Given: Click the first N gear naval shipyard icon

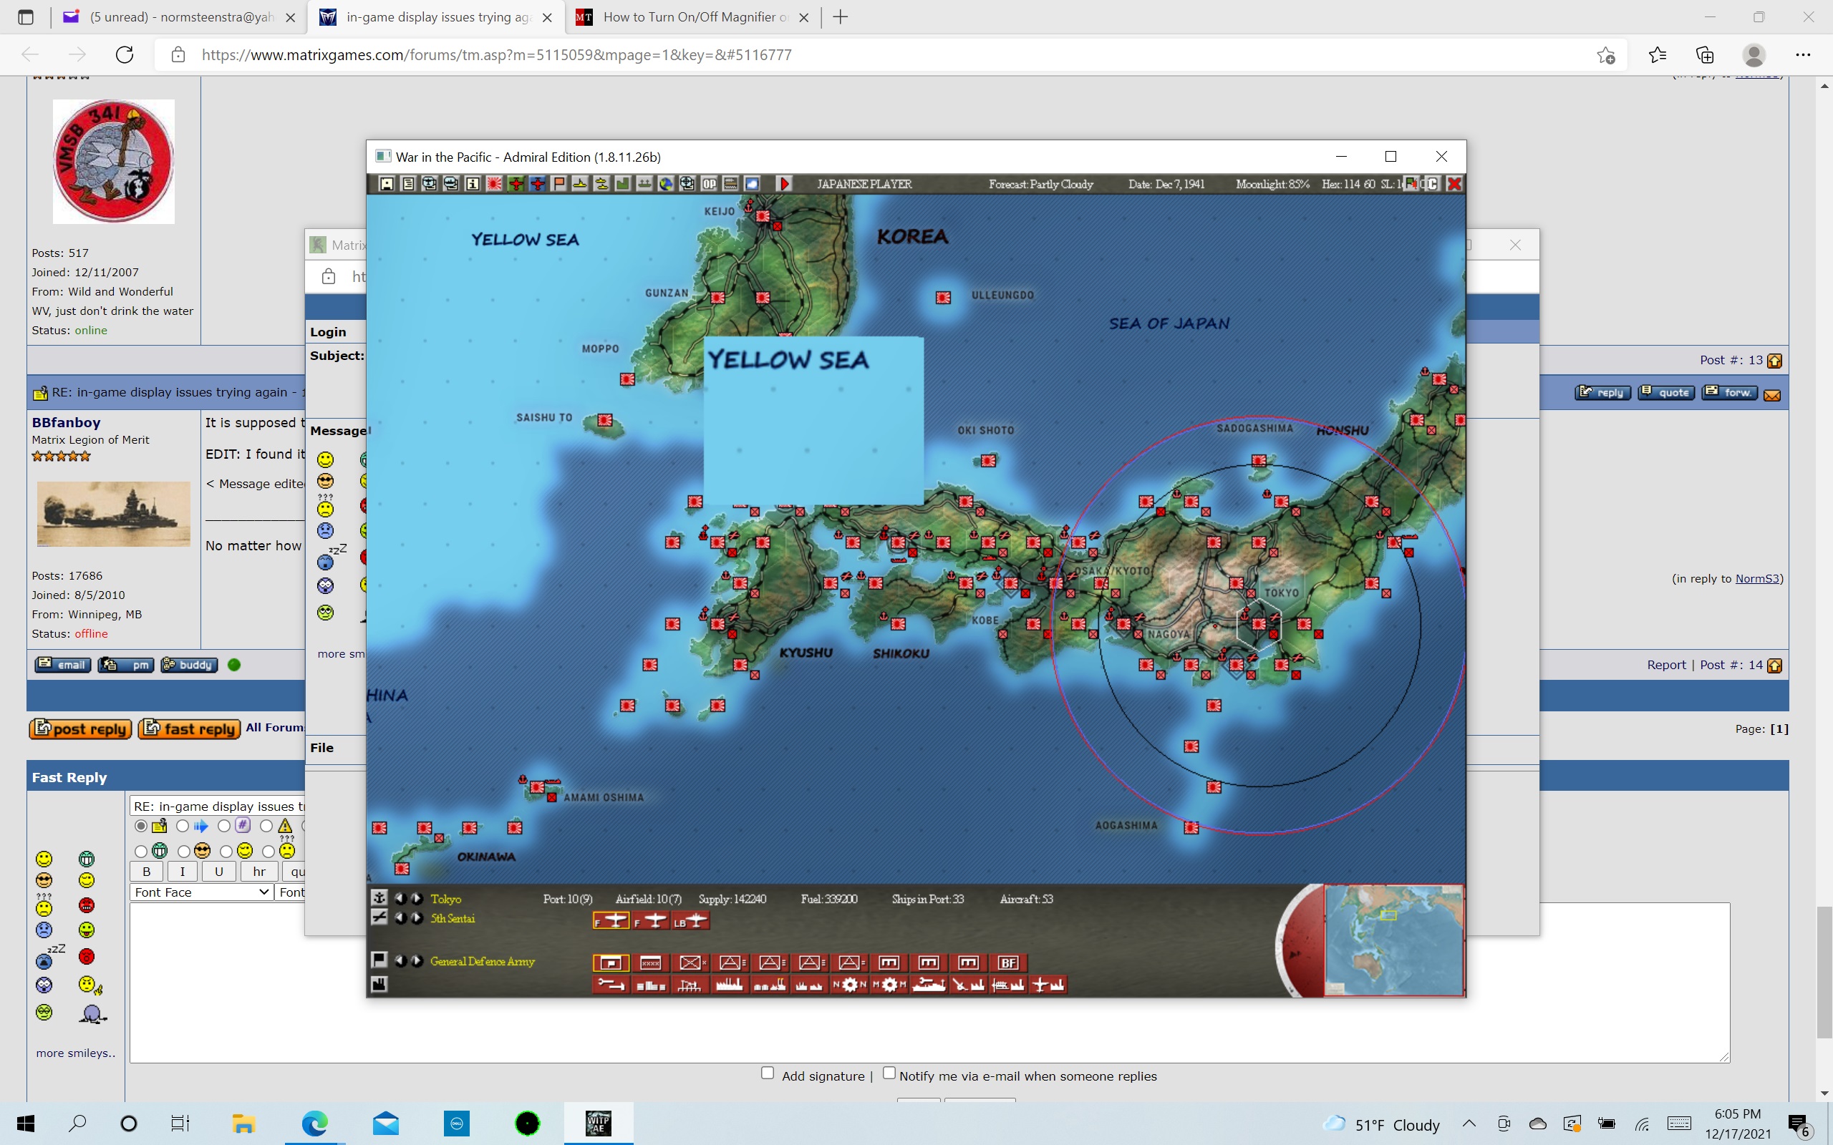Looking at the screenshot, I should (848, 985).
